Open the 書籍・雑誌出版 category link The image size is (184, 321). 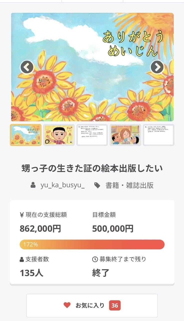pyautogui.click(x=129, y=185)
